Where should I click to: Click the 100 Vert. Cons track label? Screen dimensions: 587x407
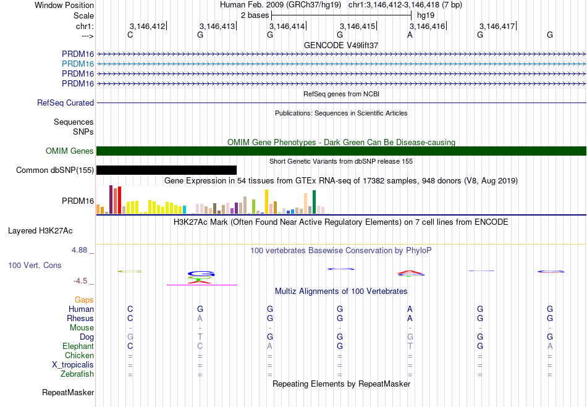pyautogui.click(x=35, y=265)
